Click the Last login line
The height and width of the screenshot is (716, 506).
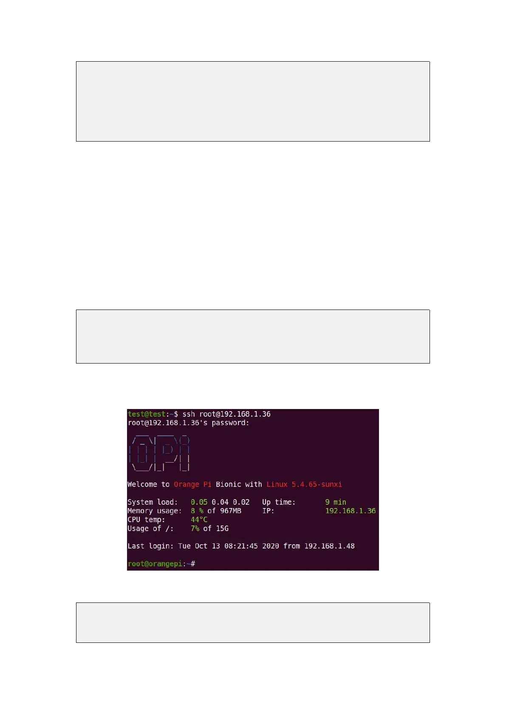pos(241,546)
